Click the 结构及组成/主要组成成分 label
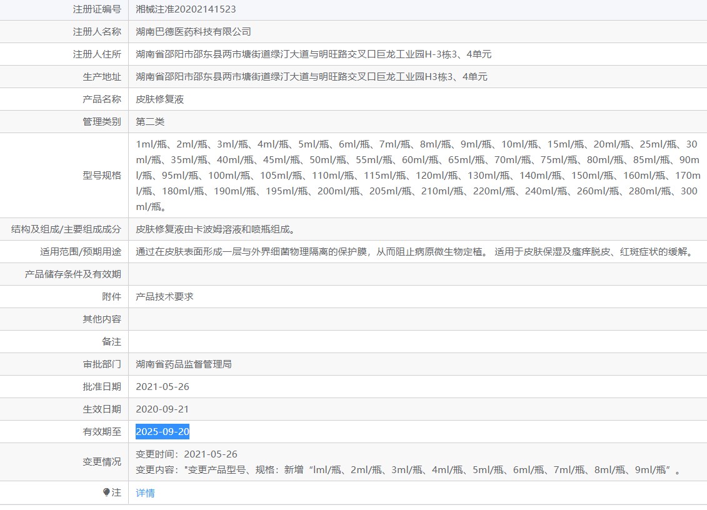This screenshot has width=707, height=510. tap(66, 229)
